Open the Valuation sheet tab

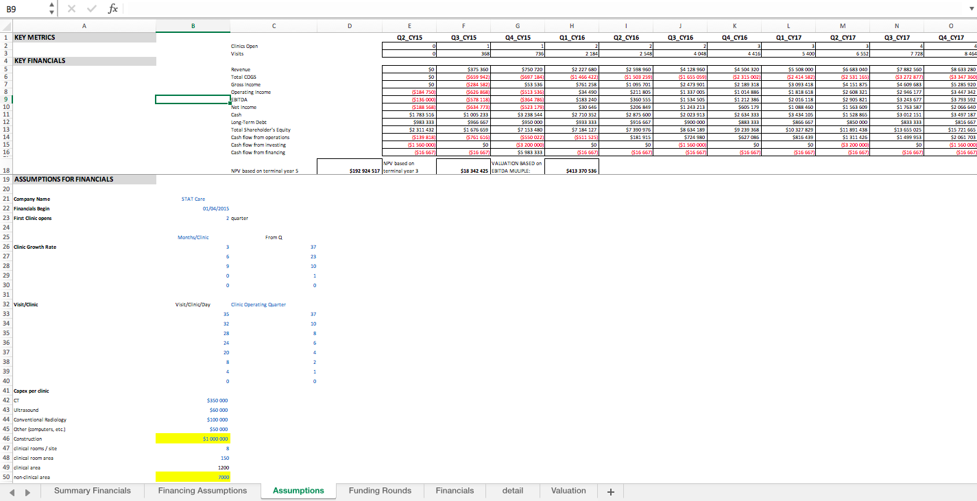568,491
